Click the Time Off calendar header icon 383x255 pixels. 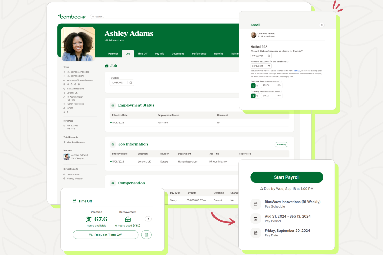click(x=75, y=201)
